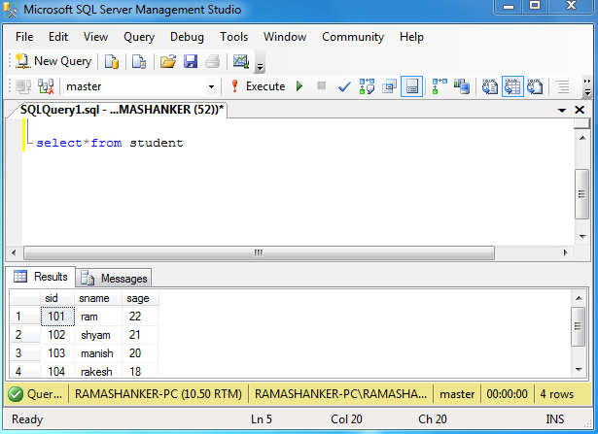Click the 4 rows status entry

(557, 394)
